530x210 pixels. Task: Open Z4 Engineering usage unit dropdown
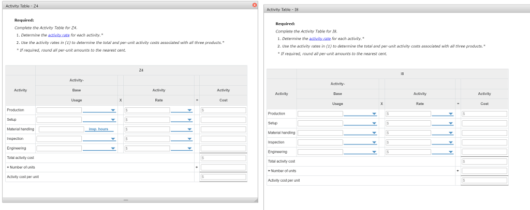pyautogui.click(x=99, y=148)
